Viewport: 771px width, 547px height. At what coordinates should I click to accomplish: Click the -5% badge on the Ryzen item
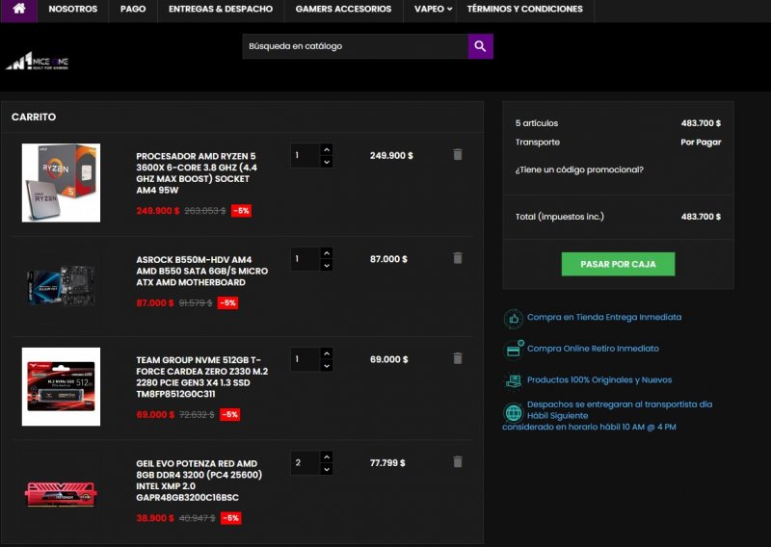click(242, 211)
